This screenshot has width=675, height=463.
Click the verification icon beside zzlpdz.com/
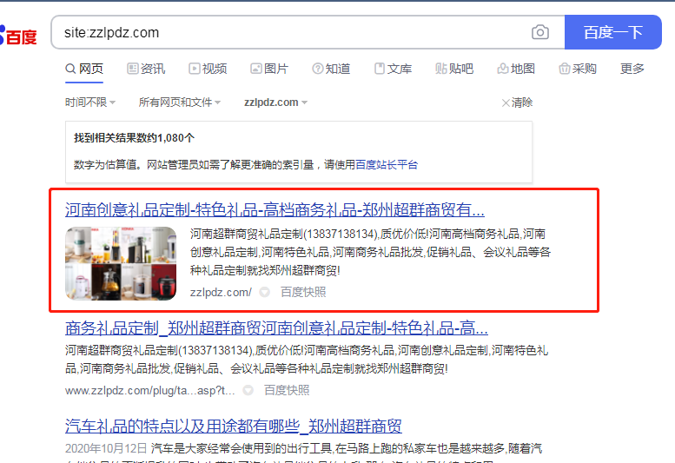coord(265,293)
